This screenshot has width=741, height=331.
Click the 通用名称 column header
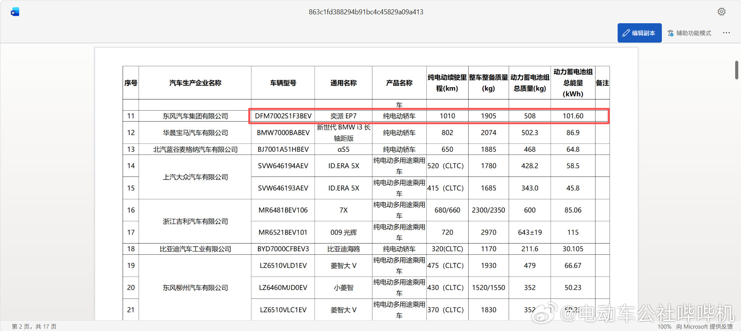(343, 83)
